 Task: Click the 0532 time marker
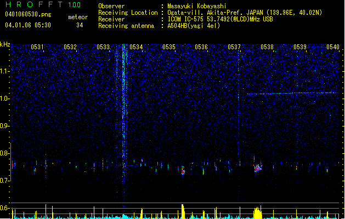coord(70,47)
